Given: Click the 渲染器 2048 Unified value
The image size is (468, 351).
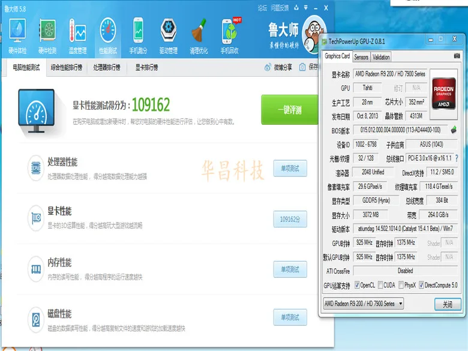Looking at the screenshot, I should 373,172.
